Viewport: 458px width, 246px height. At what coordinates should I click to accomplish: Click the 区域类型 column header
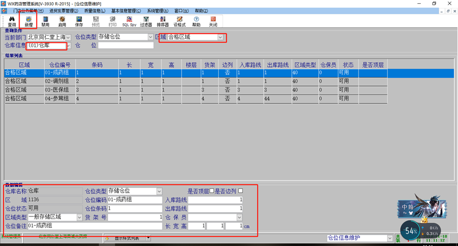tap(305, 64)
